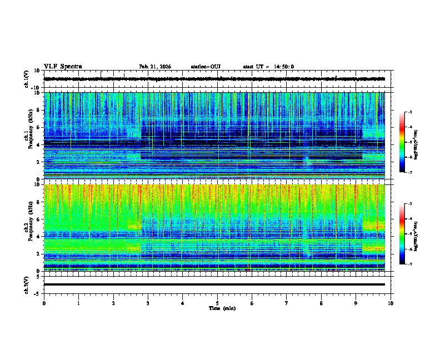The height and width of the screenshot is (340, 440).
Task: Click the ch.1 voltage waveform trace
Action: pyautogui.click(x=214, y=79)
